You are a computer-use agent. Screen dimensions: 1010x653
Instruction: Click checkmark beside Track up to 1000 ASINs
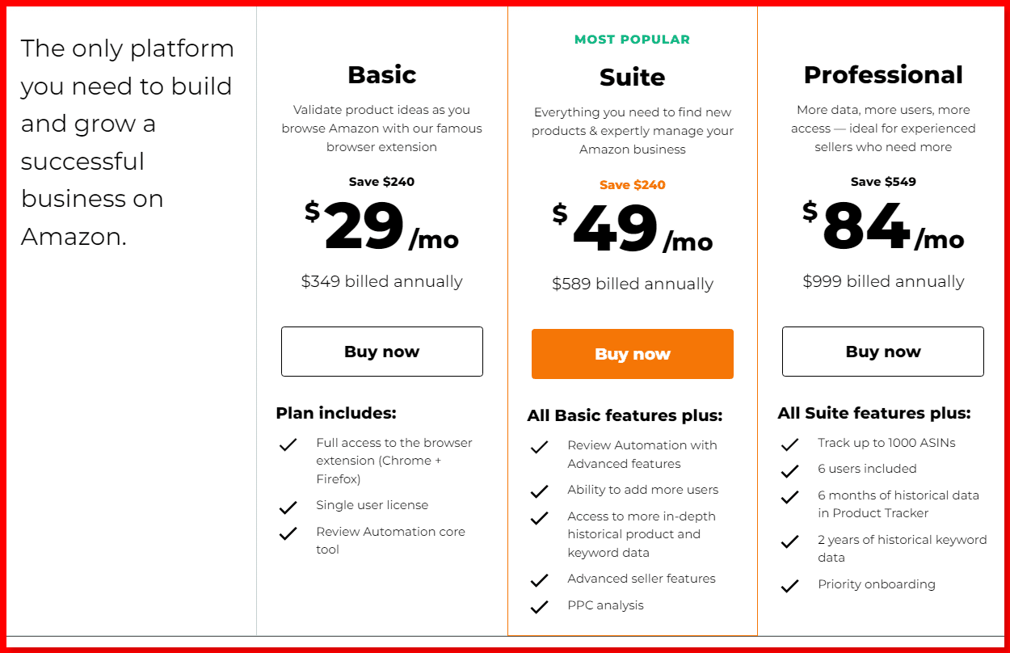point(789,444)
